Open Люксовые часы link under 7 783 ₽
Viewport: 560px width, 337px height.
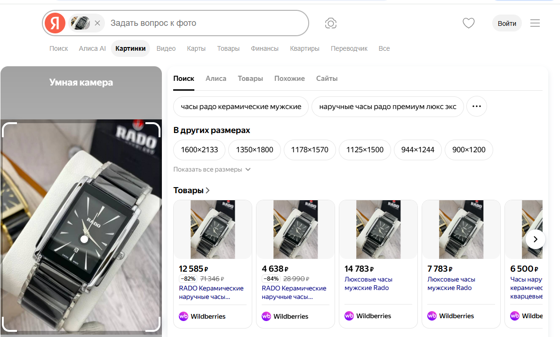451,283
